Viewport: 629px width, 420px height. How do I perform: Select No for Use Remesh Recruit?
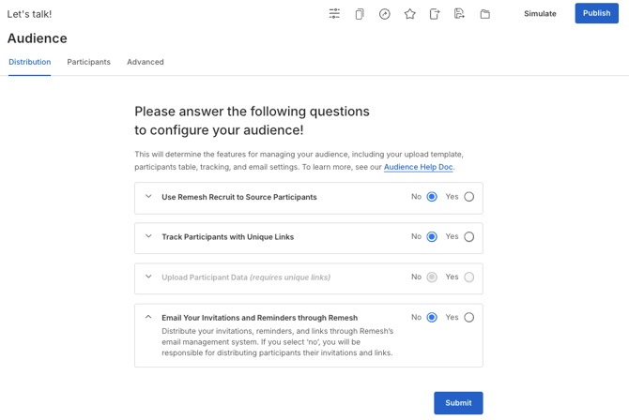[432, 197]
